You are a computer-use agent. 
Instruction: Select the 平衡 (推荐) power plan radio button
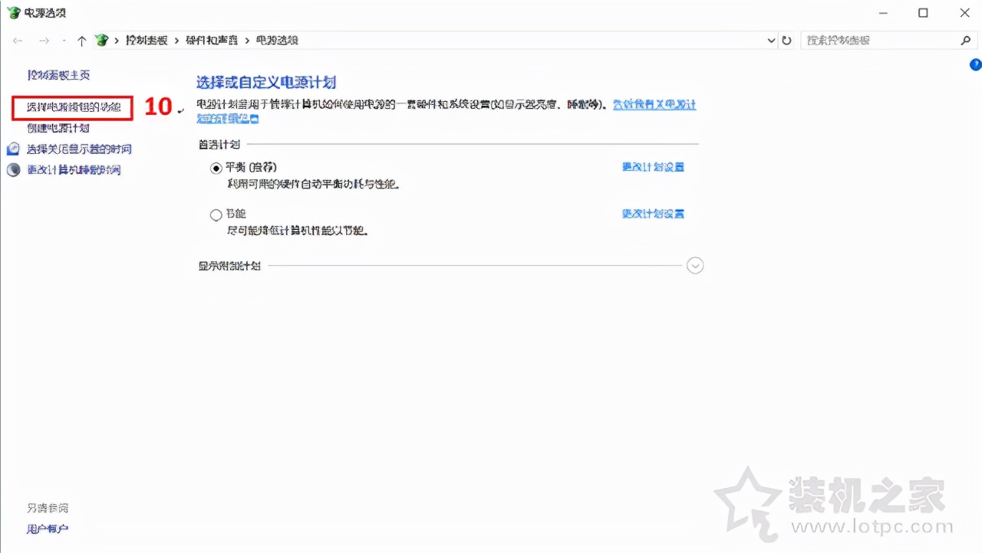coord(216,168)
